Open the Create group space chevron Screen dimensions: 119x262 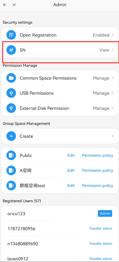(113, 136)
